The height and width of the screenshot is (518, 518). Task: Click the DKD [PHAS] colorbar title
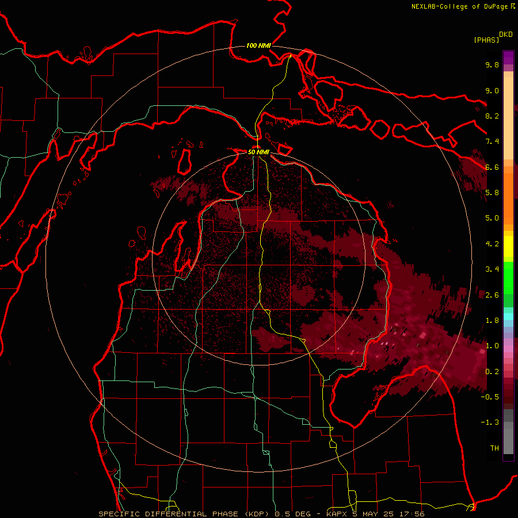[493, 37]
